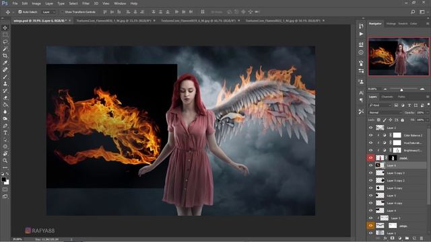Click the auto-align layers icon
The width and height of the screenshot is (431, 242).
[x=203, y=12]
